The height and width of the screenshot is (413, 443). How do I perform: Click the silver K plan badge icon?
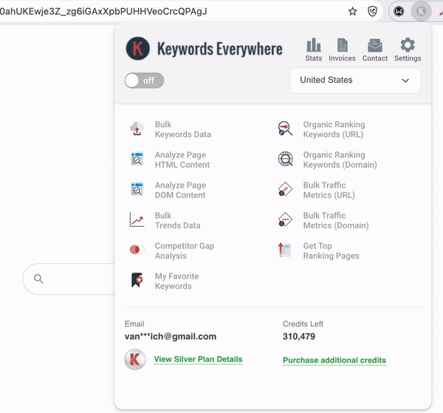pos(135,360)
